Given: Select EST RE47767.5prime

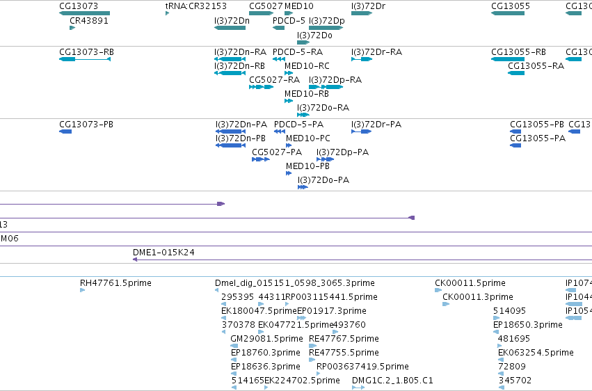Looking at the screenshot, I should pyautogui.click(x=312, y=346).
